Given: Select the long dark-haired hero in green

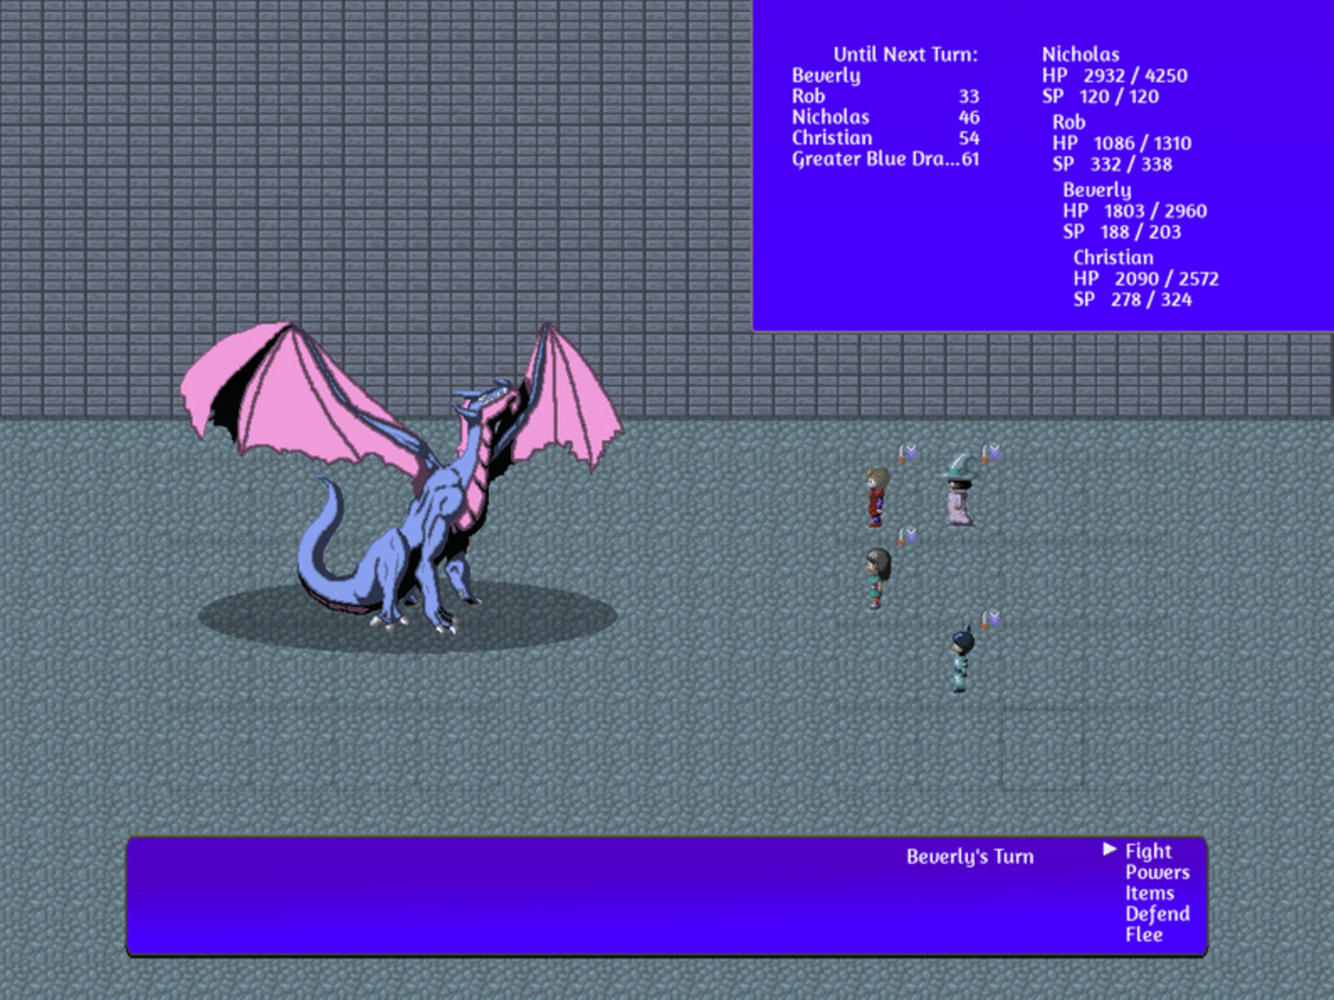Looking at the screenshot, I should click(x=877, y=578).
